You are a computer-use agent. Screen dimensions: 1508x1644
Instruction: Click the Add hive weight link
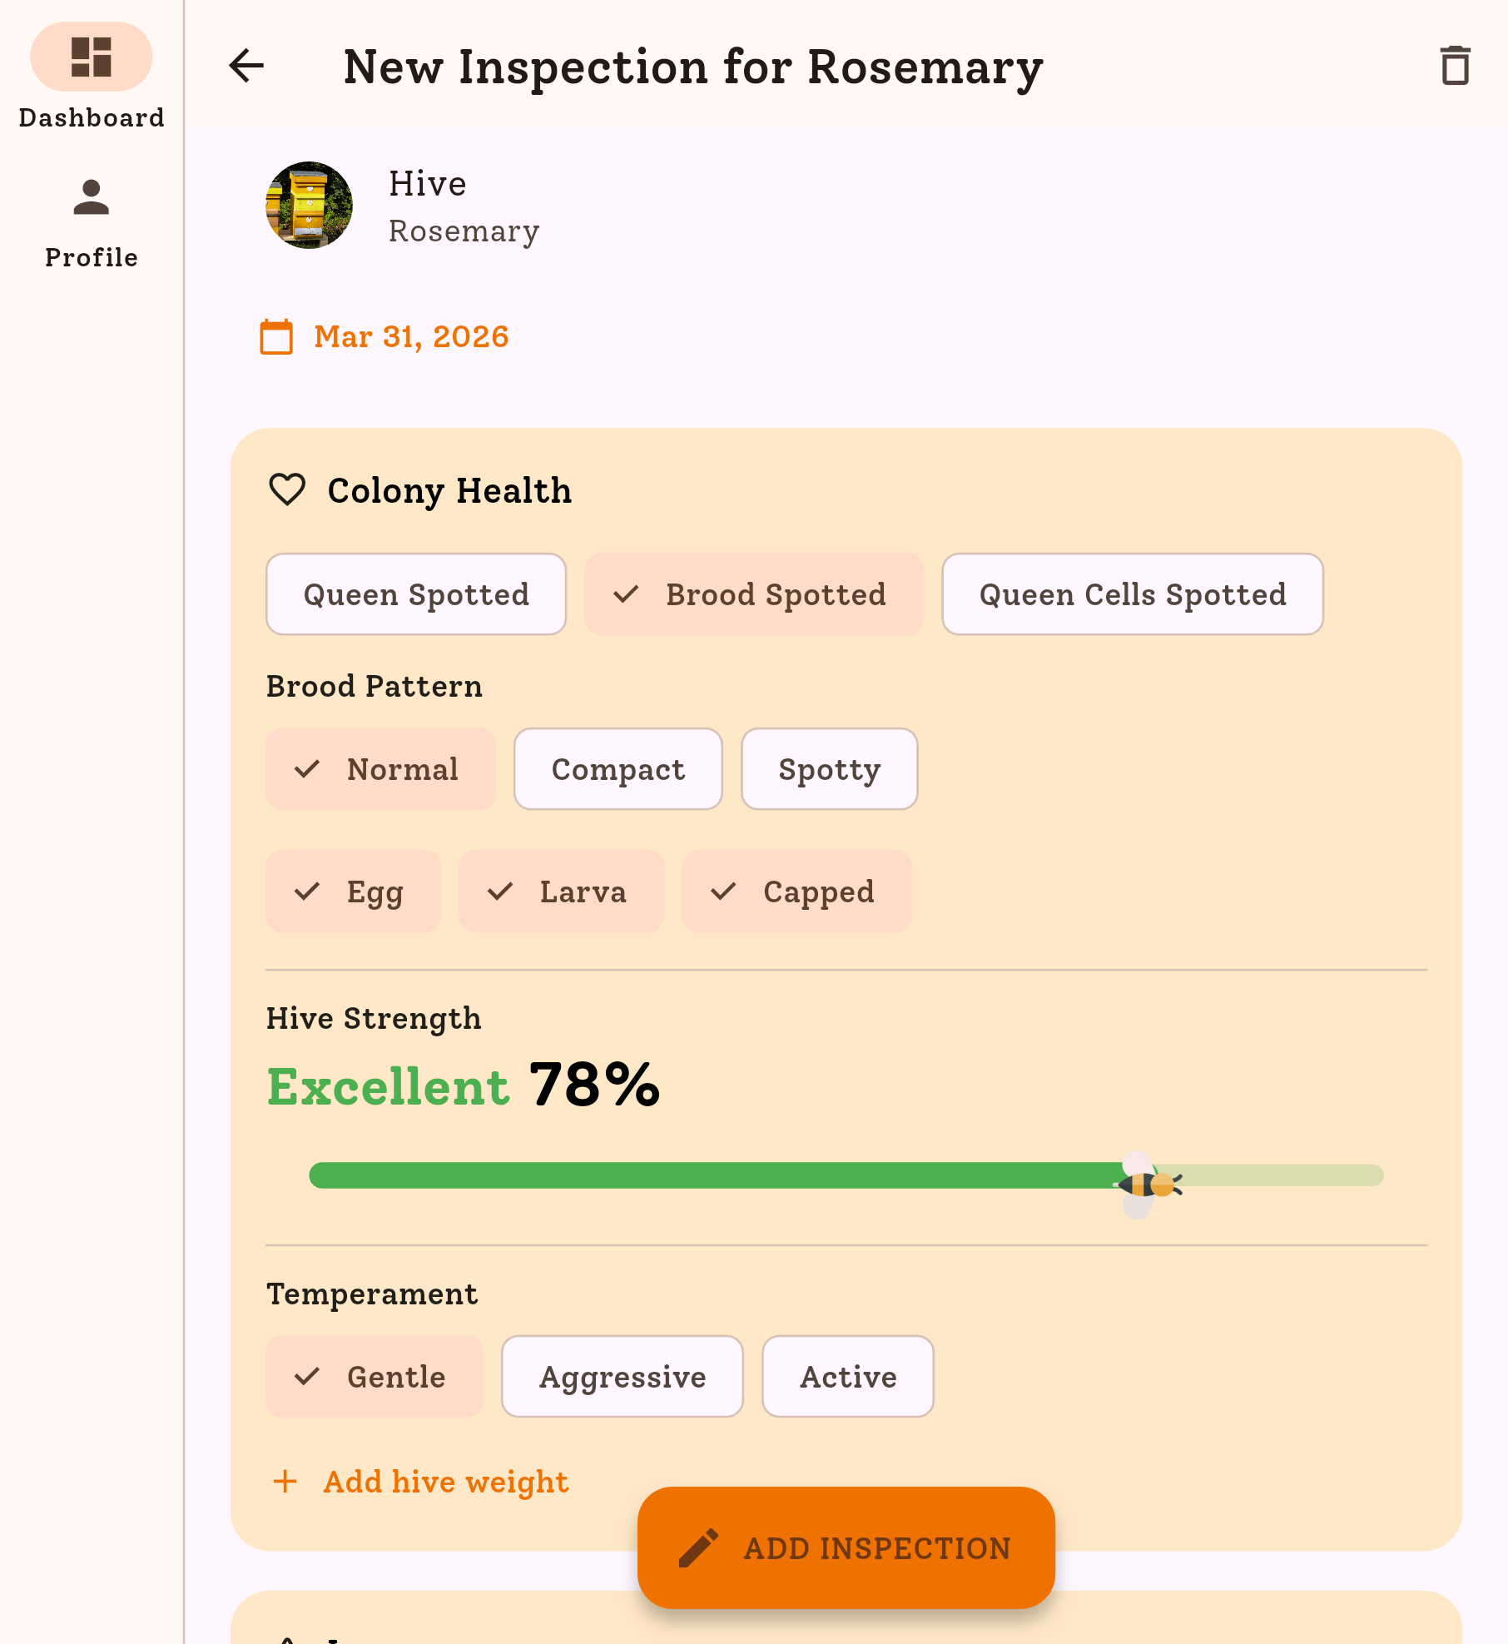444,1482
